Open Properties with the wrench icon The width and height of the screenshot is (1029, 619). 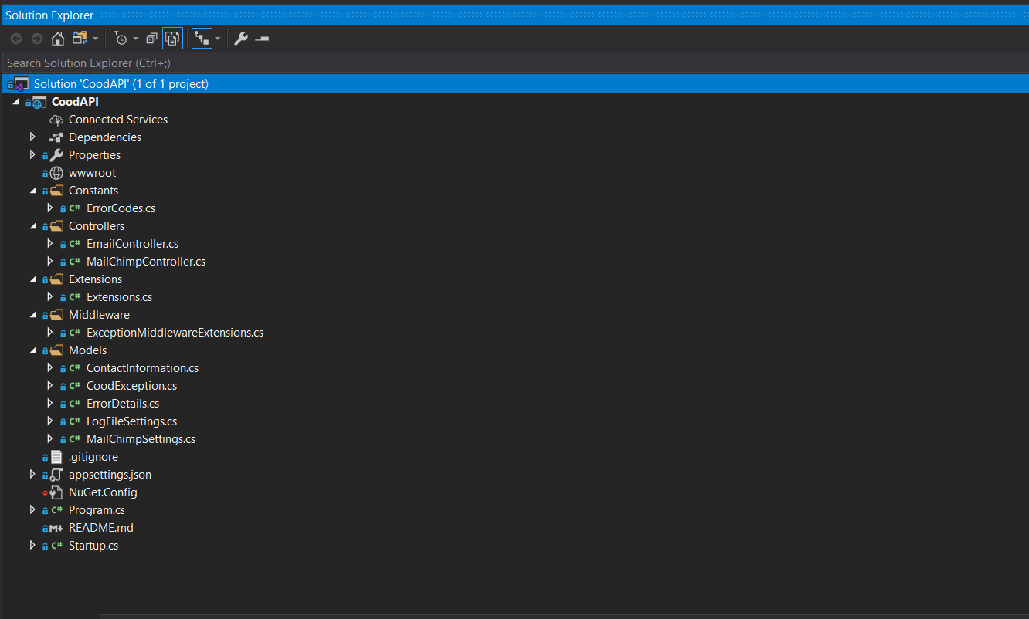(241, 39)
